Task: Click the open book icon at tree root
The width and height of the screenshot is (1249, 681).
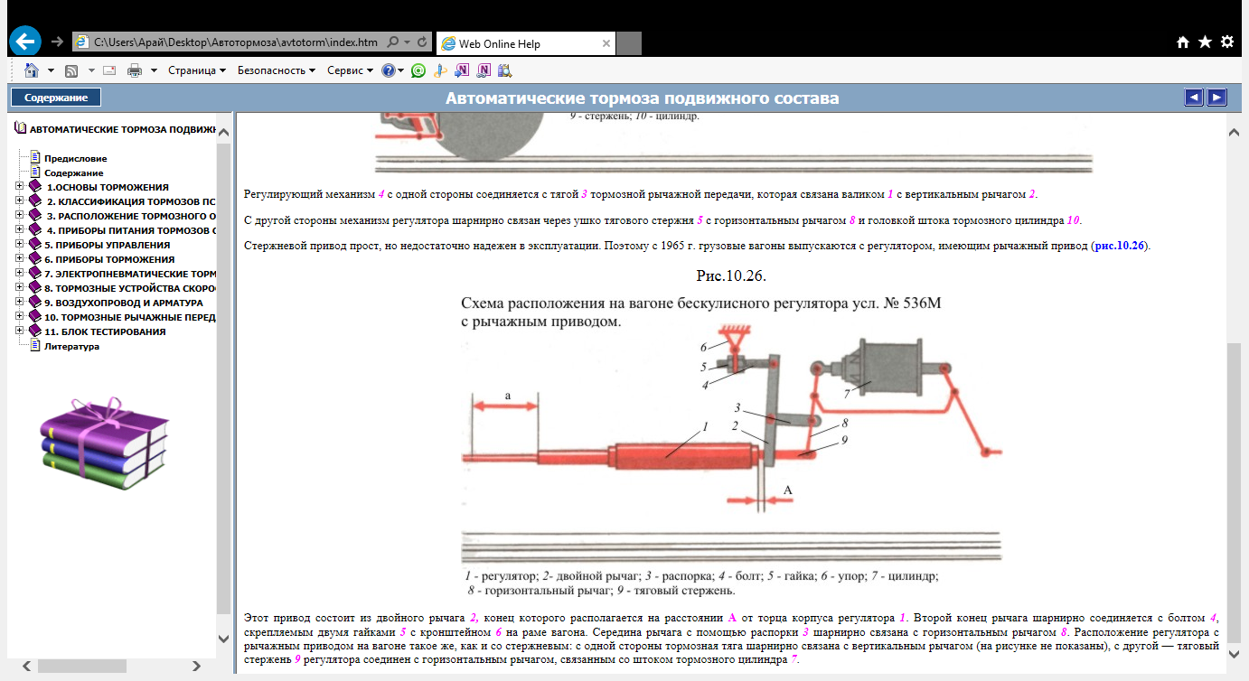Action: click(20, 129)
